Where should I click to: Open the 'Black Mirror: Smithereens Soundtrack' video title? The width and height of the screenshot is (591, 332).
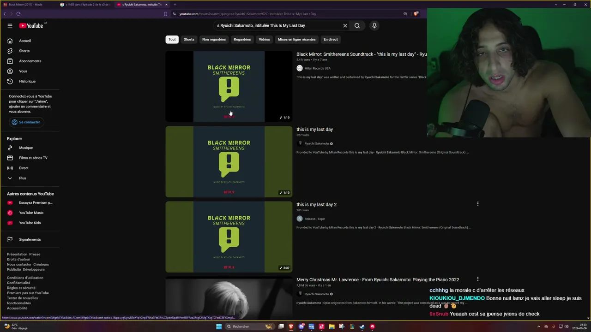[x=362, y=54]
